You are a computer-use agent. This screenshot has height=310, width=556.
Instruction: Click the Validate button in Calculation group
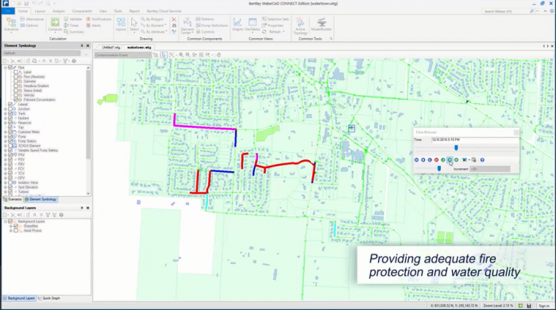pos(73,19)
